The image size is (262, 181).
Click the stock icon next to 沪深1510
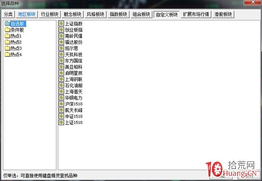tap(61, 104)
